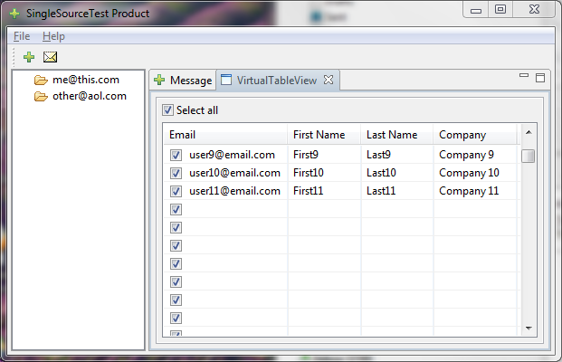Click the user9@email.com cell
The height and width of the screenshot is (362, 562).
coord(232,155)
